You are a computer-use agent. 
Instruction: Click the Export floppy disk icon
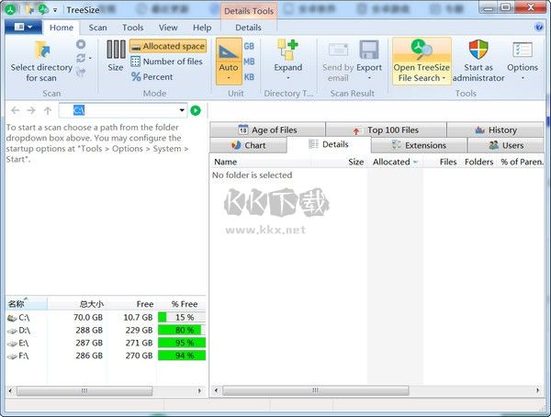coord(369,50)
